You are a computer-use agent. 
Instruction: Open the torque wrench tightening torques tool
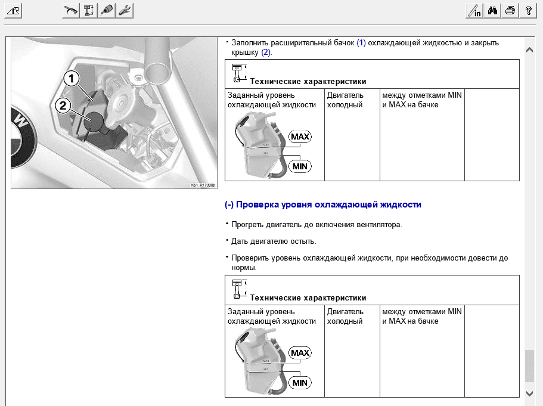tap(71, 10)
